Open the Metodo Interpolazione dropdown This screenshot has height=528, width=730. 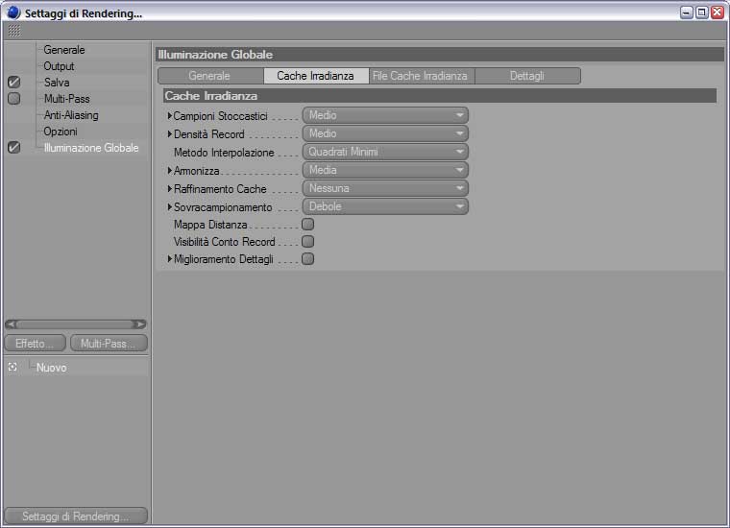click(385, 152)
